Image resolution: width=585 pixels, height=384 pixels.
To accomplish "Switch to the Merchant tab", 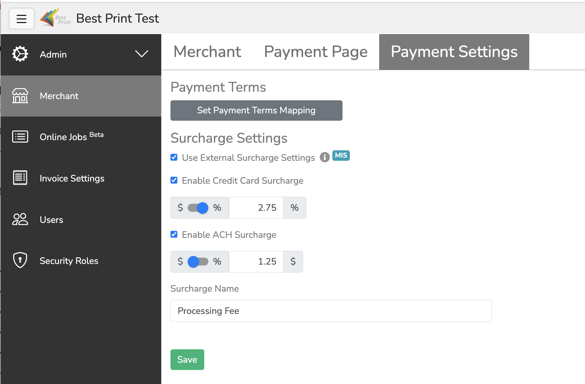I will pyautogui.click(x=207, y=52).
